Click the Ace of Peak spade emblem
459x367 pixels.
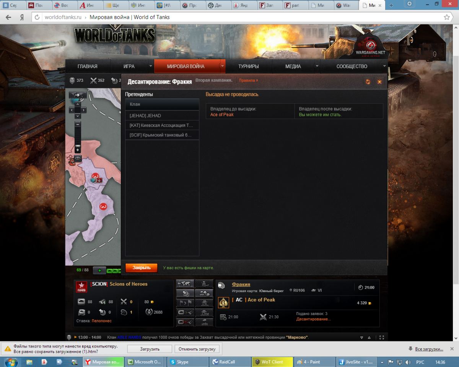pyautogui.click(x=223, y=302)
